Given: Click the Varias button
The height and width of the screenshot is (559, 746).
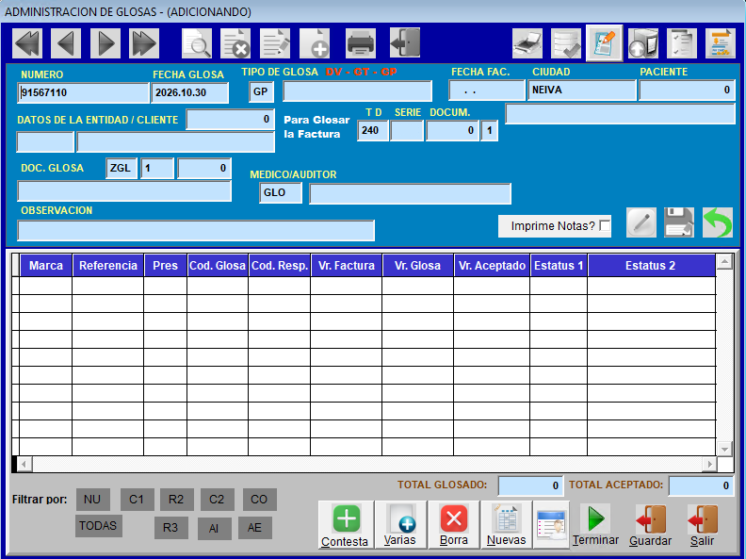Looking at the screenshot, I should click(400, 525).
